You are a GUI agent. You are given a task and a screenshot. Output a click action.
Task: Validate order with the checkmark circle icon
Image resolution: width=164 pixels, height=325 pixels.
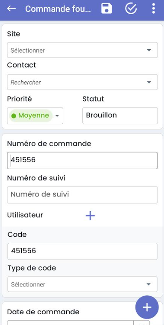coord(131,9)
